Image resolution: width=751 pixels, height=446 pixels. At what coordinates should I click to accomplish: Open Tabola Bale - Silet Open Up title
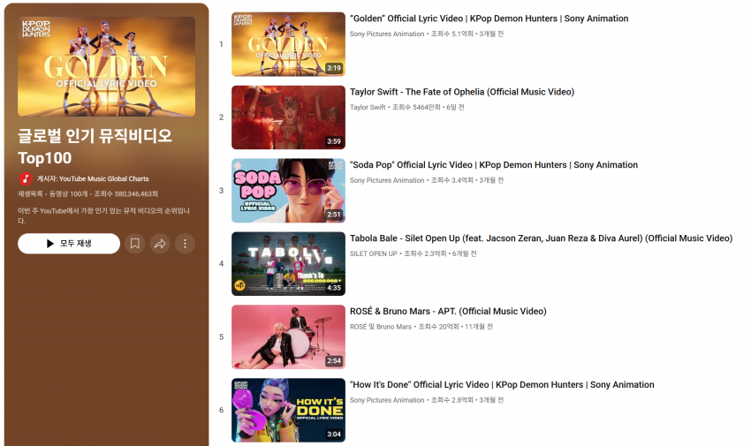tap(542, 238)
